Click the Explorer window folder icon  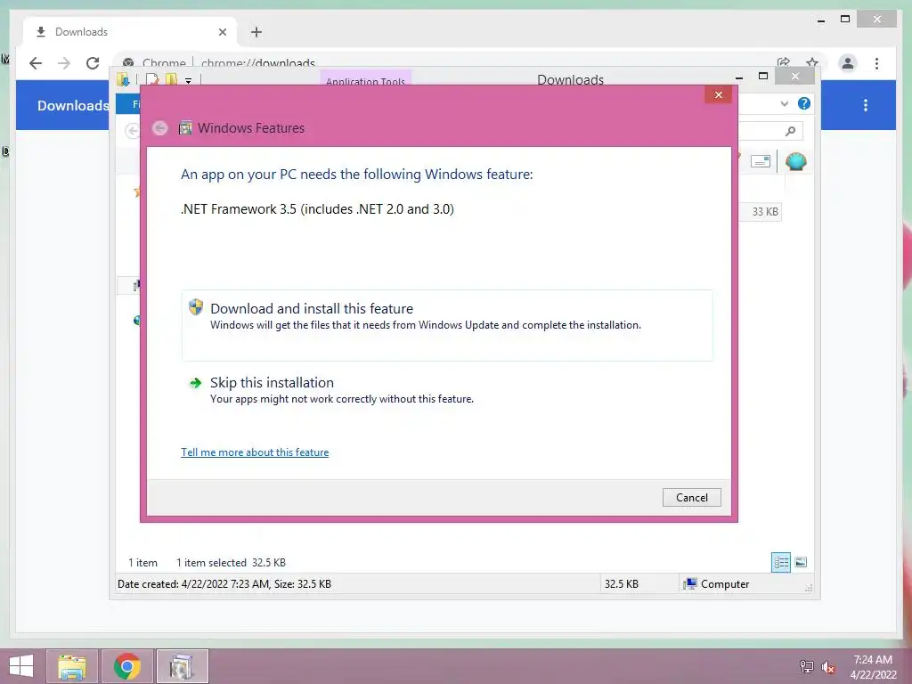point(123,79)
